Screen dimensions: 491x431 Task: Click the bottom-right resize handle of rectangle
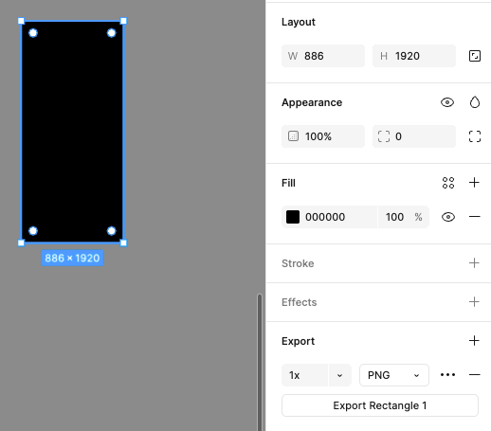point(123,242)
